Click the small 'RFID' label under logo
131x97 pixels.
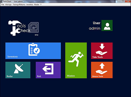[x=36, y=35]
